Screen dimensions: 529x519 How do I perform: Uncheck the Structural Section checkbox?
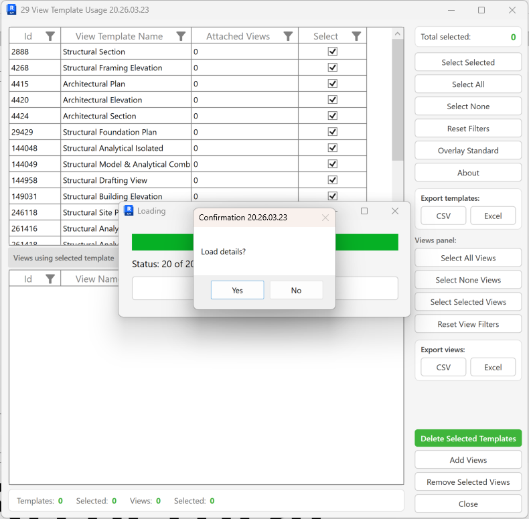[x=333, y=52]
